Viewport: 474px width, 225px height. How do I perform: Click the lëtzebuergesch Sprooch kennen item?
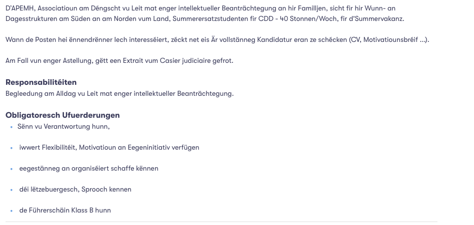click(75, 190)
